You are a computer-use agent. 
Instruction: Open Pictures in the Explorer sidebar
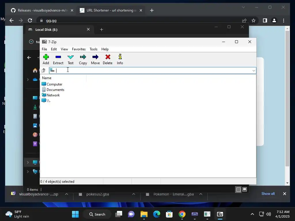tap(35, 125)
